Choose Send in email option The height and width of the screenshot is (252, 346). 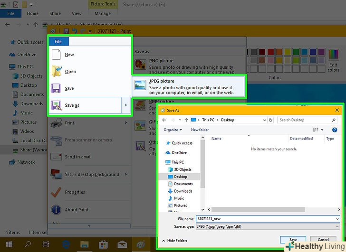[x=89, y=157]
